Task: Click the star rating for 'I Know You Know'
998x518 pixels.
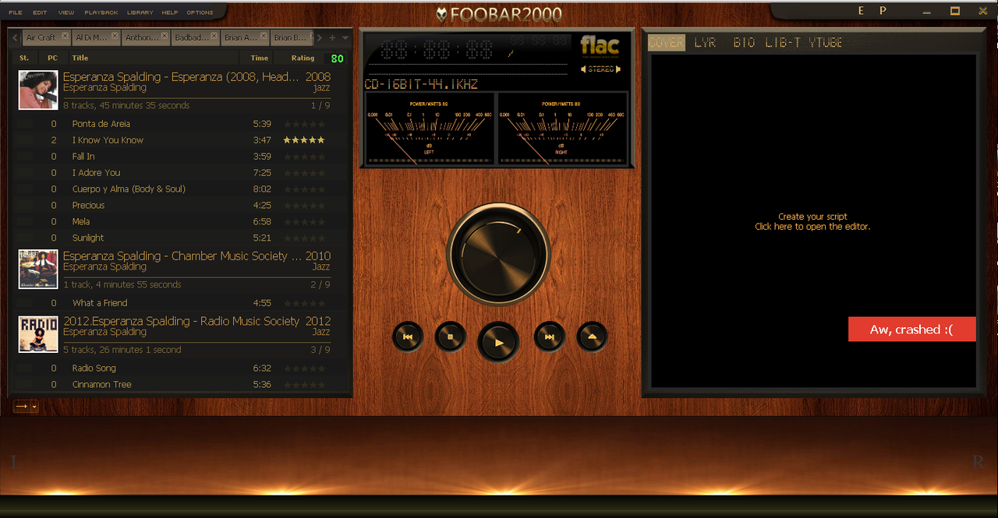Action: tap(304, 140)
